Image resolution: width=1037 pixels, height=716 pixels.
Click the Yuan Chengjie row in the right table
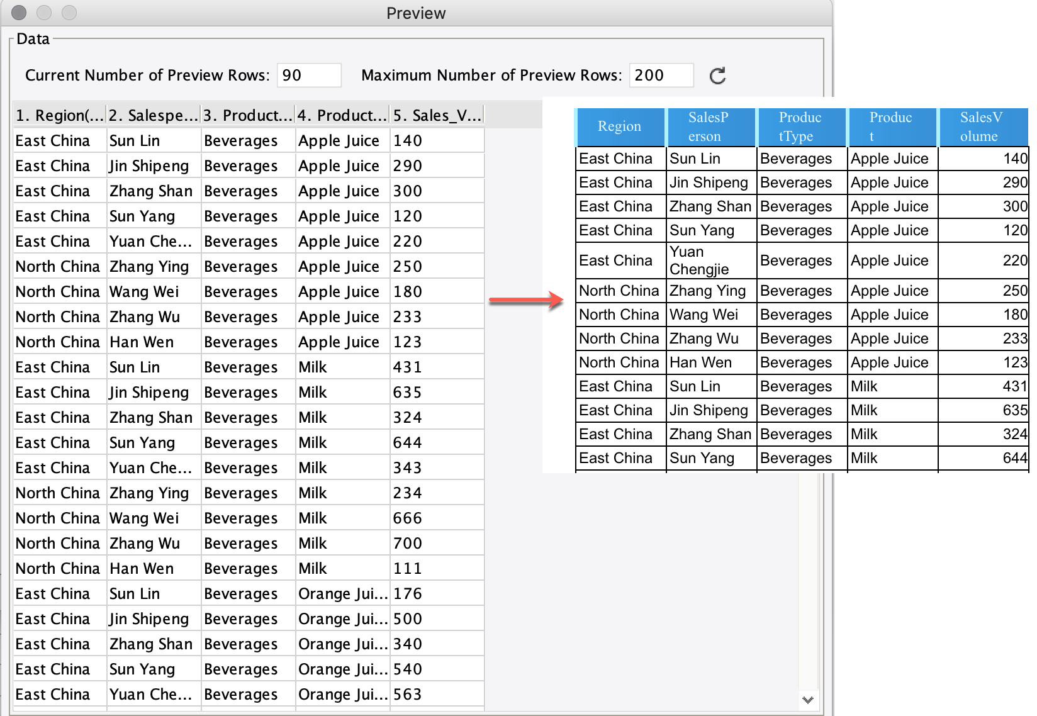pyautogui.click(x=710, y=260)
